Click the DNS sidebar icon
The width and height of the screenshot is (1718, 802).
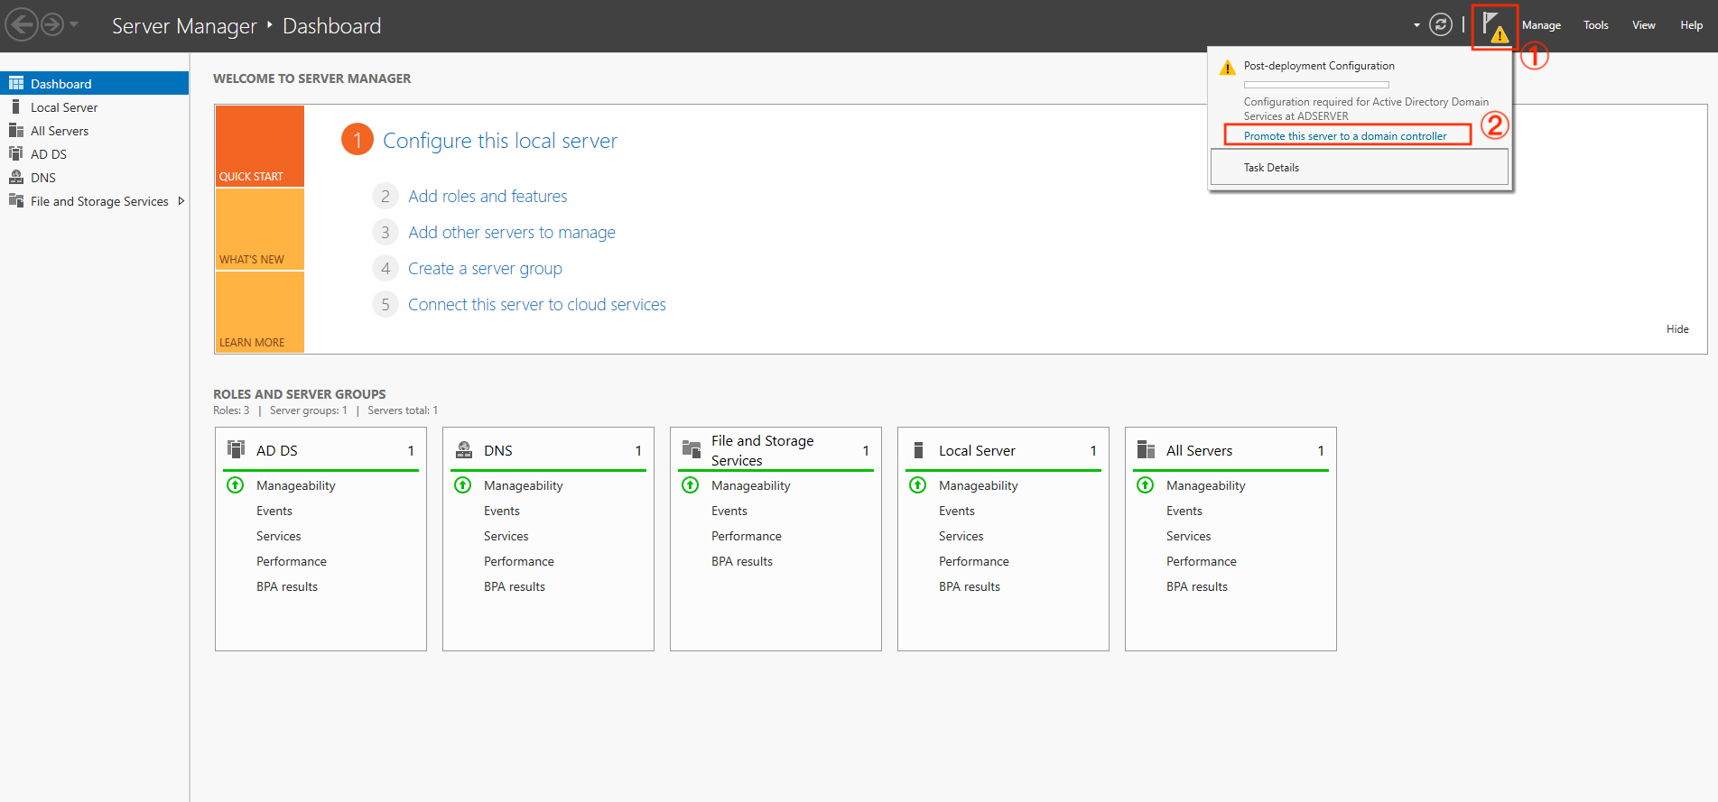(x=16, y=177)
